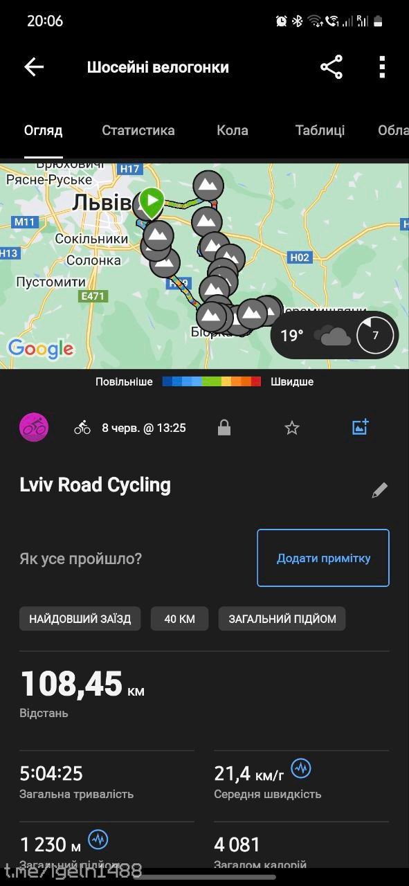Tap the back arrow icon
This screenshot has height=886, width=409.
click(x=34, y=67)
